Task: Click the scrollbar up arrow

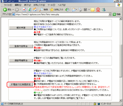Action: [121, 19]
